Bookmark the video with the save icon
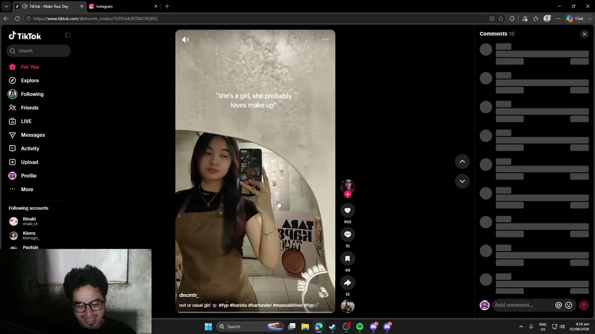The width and height of the screenshot is (595, 334). click(x=347, y=258)
